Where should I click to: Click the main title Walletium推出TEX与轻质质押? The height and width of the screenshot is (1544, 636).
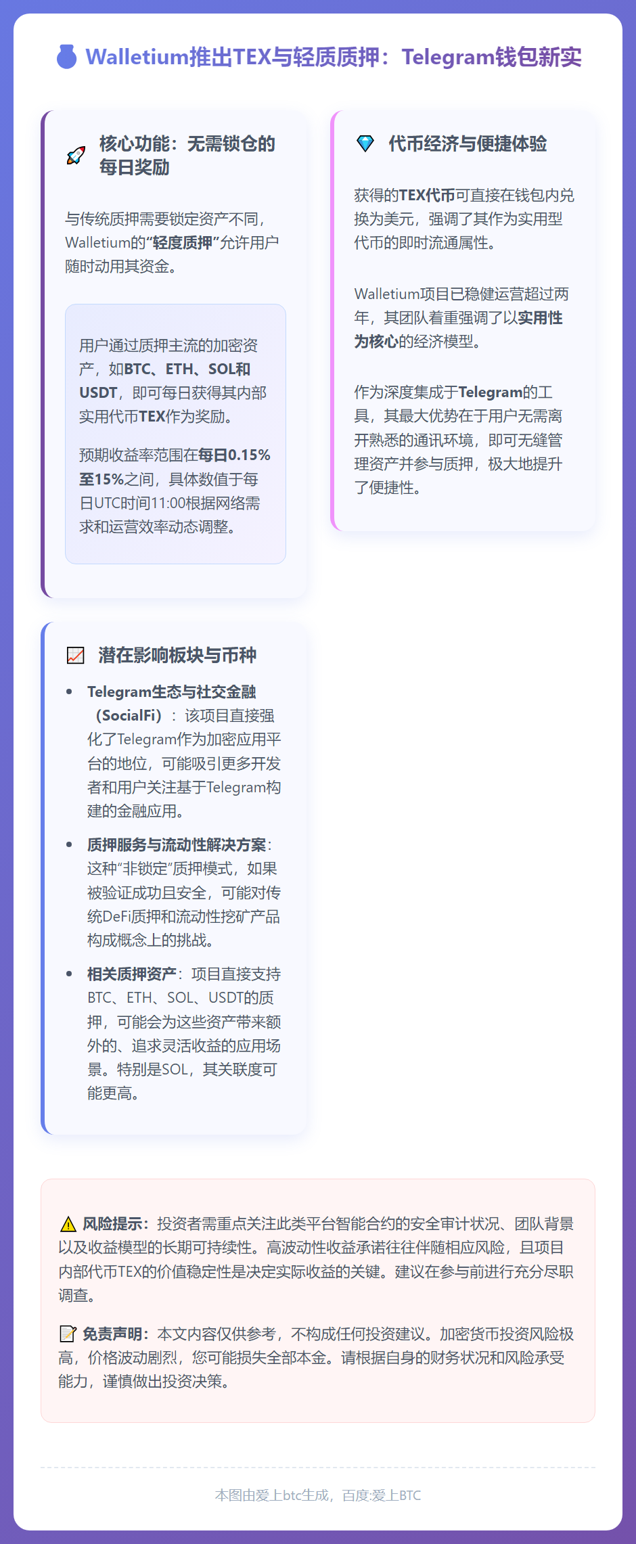(x=334, y=57)
